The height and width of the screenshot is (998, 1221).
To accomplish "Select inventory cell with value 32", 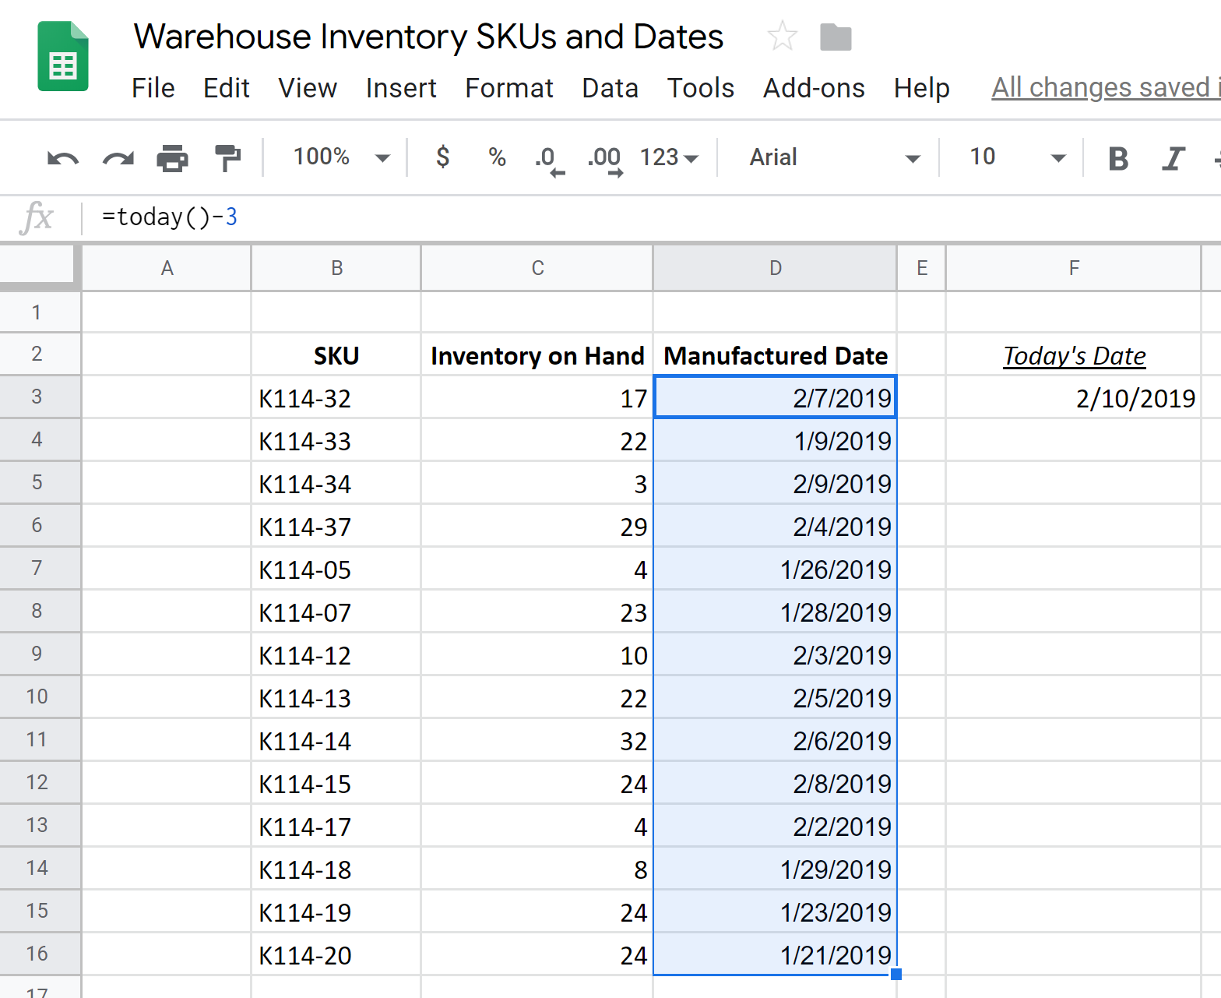I will (x=537, y=741).
